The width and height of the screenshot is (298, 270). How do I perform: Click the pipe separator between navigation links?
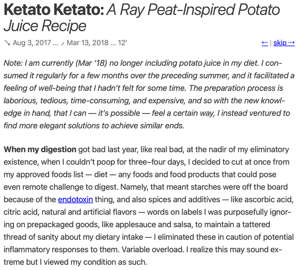[x=271, y=43]
